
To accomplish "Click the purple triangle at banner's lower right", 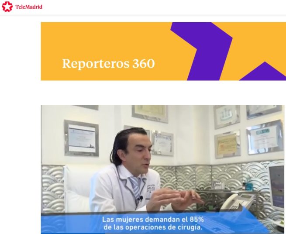I will 265,72.
